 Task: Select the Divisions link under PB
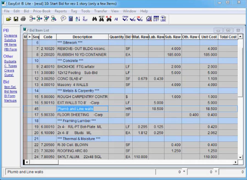pos(10,35)
